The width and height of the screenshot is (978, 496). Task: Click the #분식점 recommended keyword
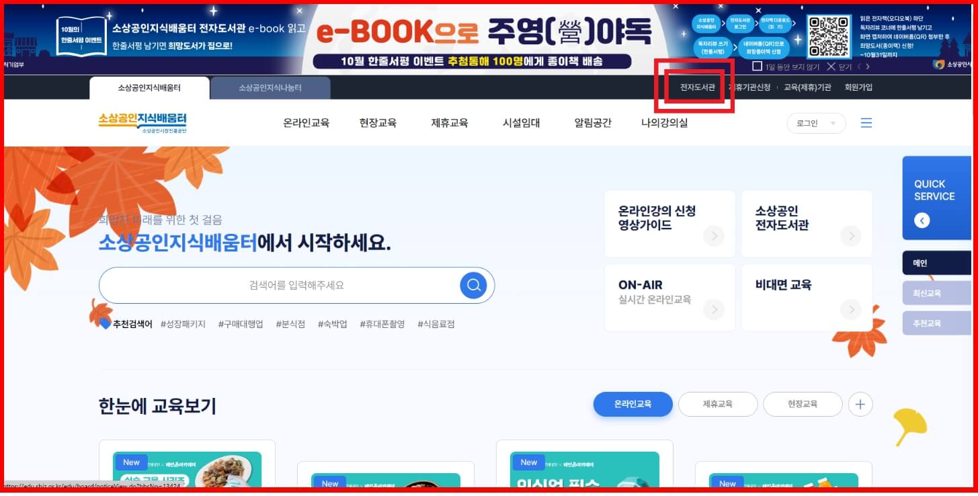pos(290,324)
